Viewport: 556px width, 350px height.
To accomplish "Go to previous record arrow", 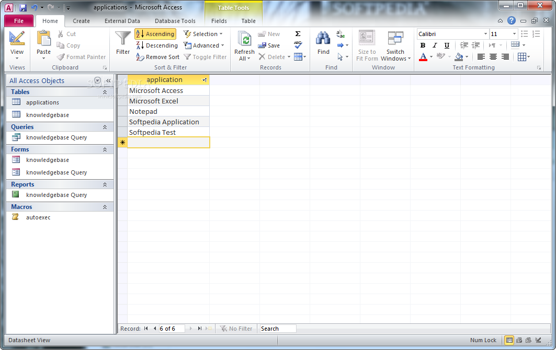I will click(155, 329).
